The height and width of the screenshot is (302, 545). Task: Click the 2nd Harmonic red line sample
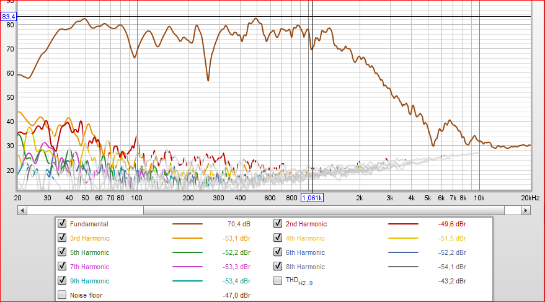tap(403, 224)
